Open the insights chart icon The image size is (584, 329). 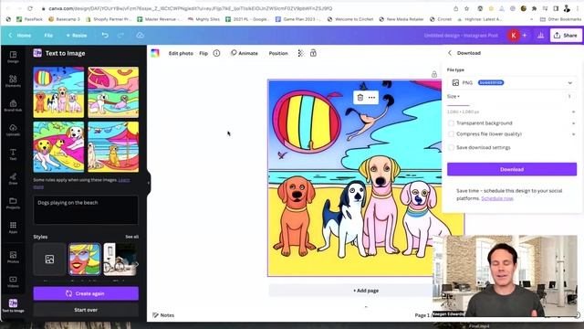[540, 36]
